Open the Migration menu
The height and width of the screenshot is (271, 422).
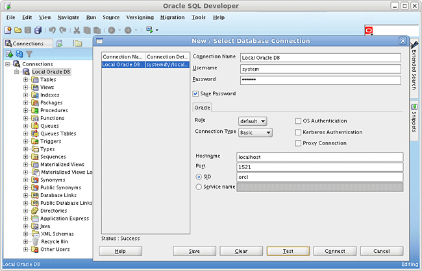173,18
